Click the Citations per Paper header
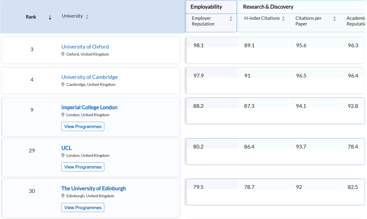 click(x=309, y=21)
